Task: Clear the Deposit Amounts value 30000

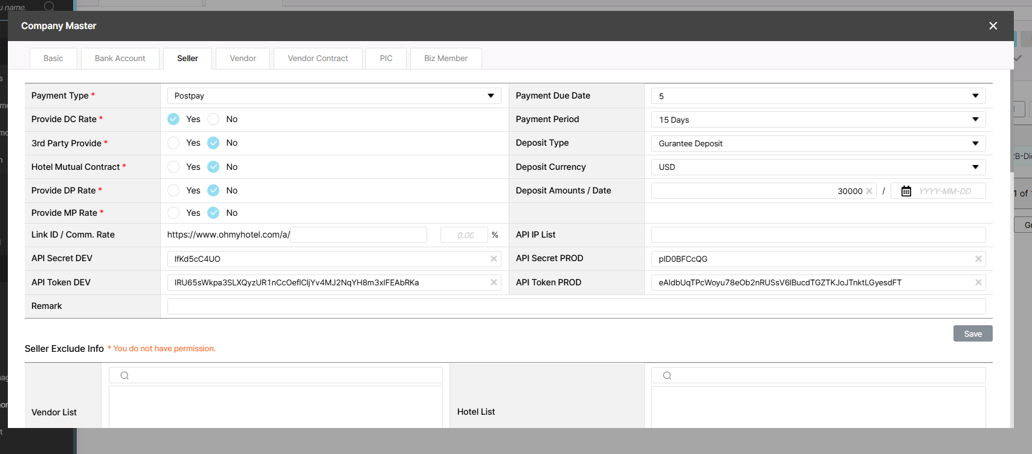Action: click(869, 191)
